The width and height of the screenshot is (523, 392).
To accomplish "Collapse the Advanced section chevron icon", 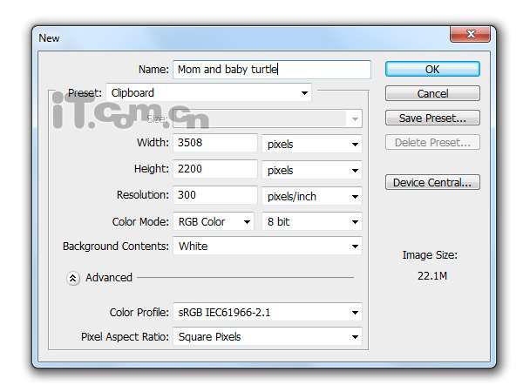I will [73, 278].
